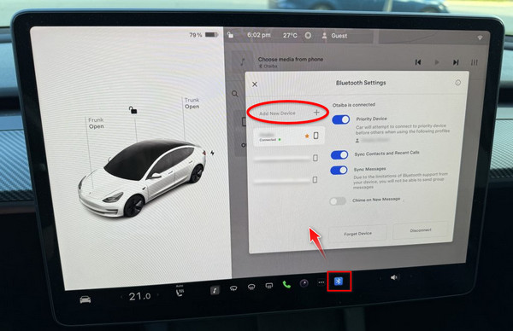Screen dimensions: 513x331
Task: Skip to next track
Action: (456, 62)
